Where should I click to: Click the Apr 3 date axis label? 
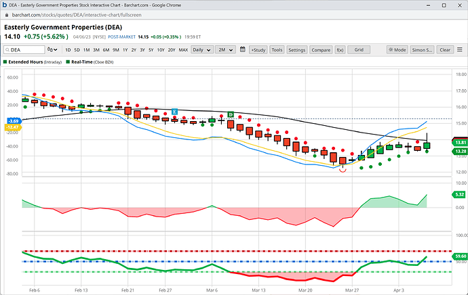point(398,290)
